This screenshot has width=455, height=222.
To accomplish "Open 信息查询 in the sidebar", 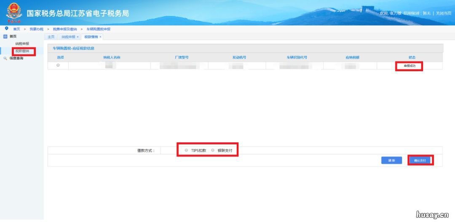I will point(16,58).
